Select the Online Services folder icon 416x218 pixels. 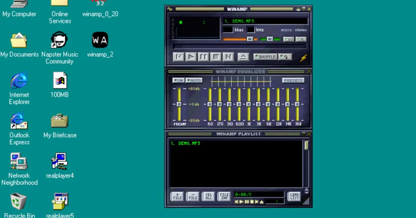tap(60, 12)
